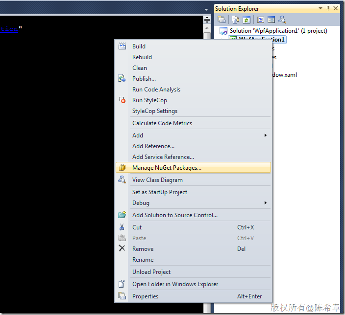Click the View Class Diagram menu icon
The width and height of the screenshot is (345, 315).
coord(122,180)
